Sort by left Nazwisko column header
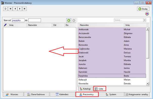The width and height of the screenshot is (153, 99). (x=39, y=25)
